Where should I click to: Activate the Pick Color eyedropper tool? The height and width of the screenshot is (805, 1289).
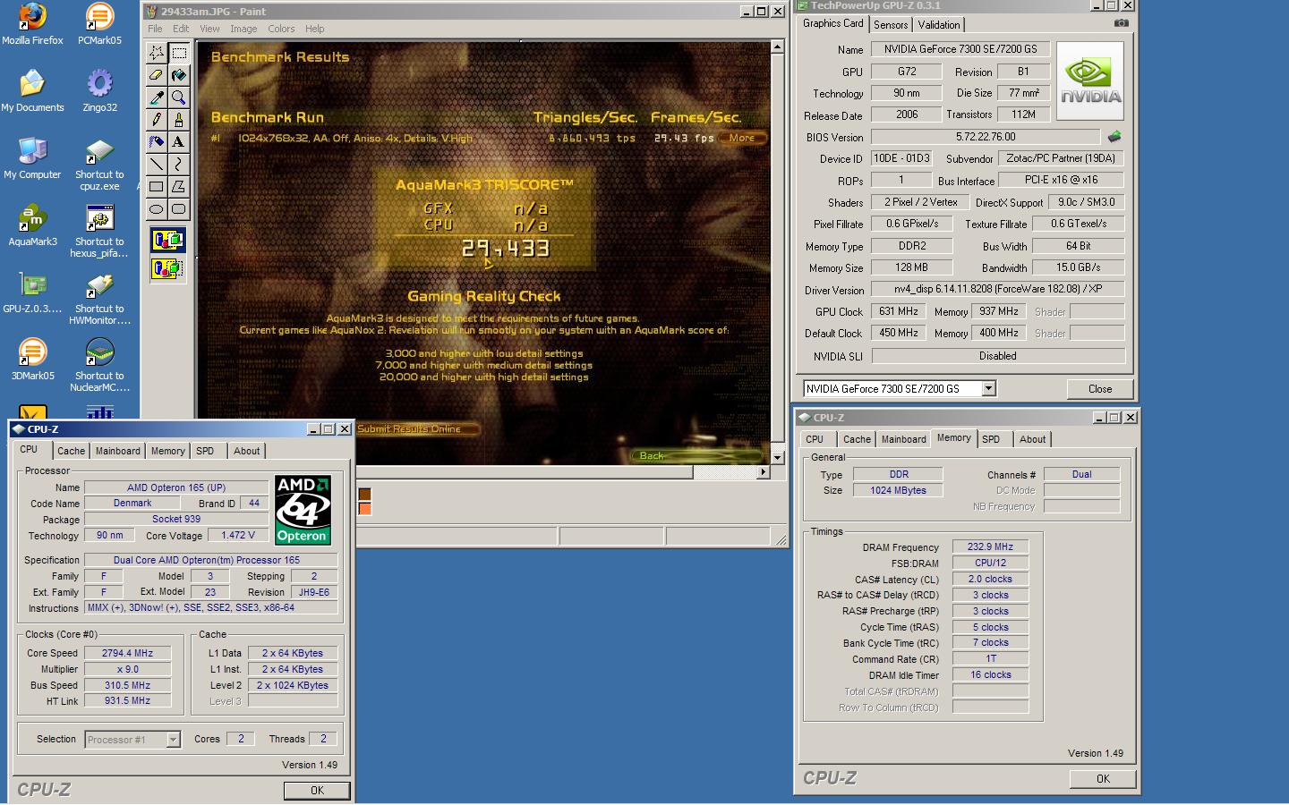157,97
